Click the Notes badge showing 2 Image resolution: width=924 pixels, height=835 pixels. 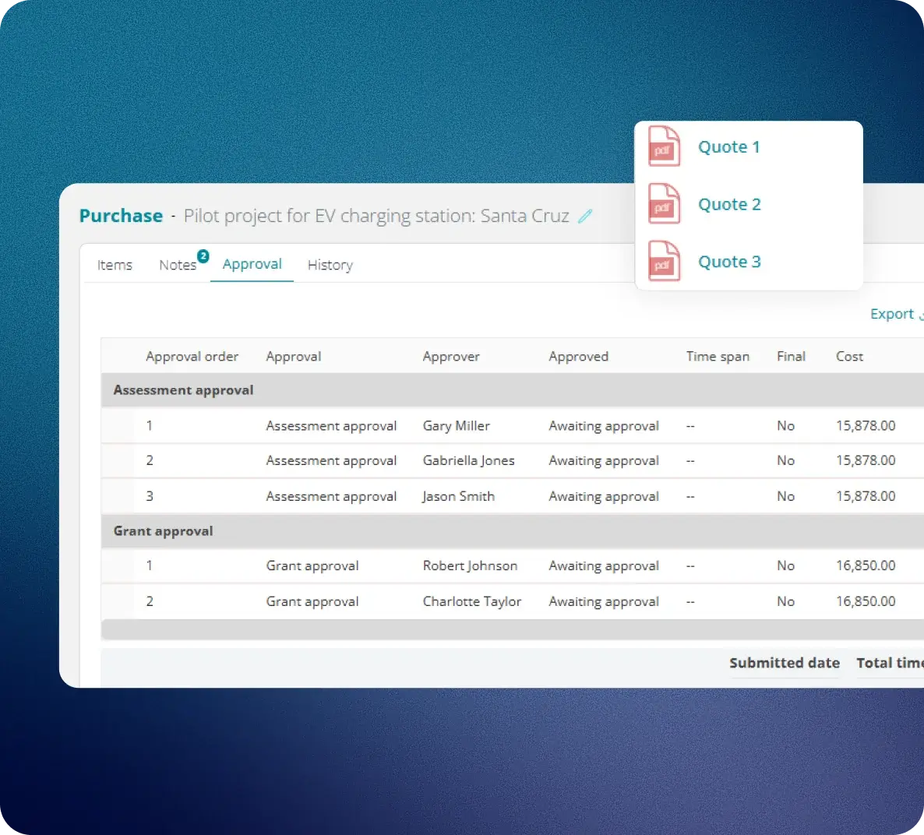point(203,255)
